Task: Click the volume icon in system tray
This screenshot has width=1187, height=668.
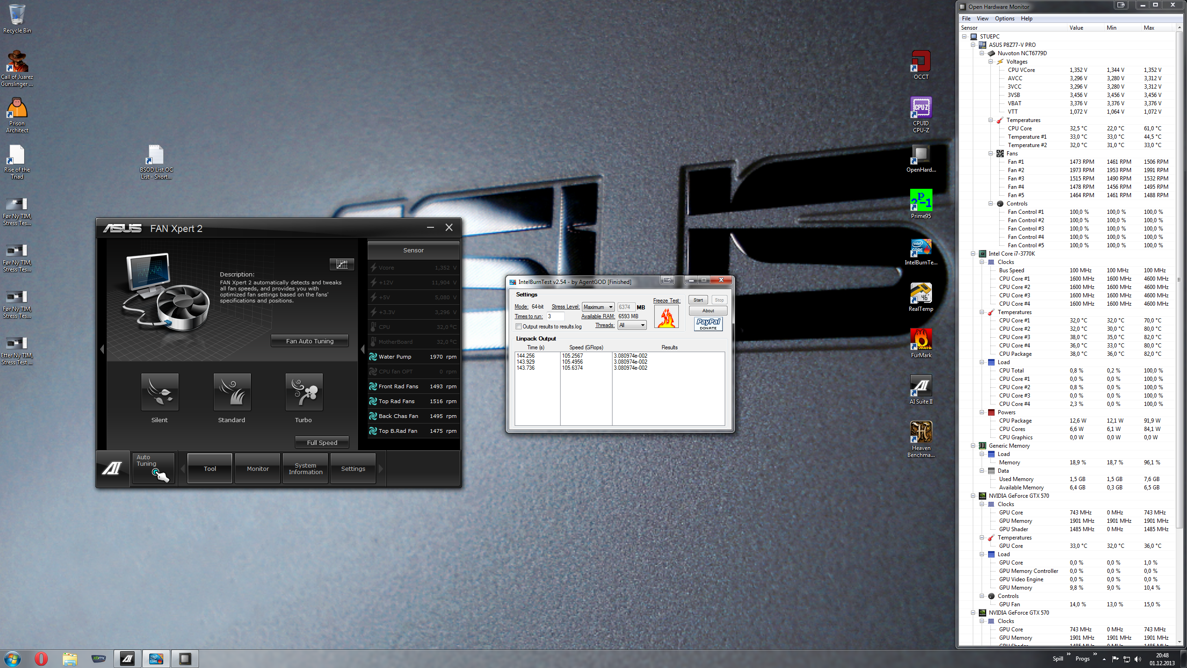Action: click(x=1137, y=659)
